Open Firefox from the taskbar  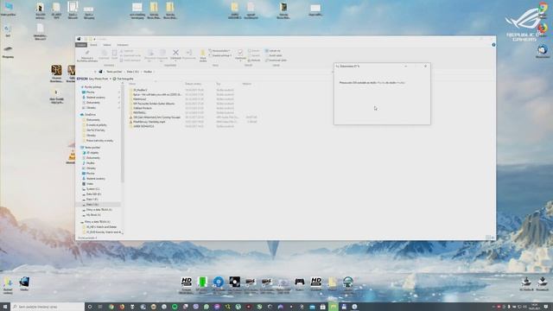(122, 307)
